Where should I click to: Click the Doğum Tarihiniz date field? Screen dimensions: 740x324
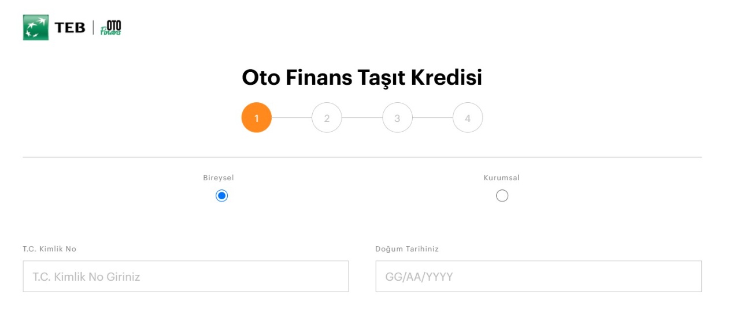(x=538, y=276)
